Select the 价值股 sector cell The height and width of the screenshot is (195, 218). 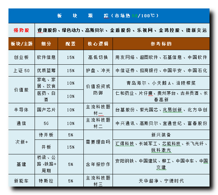[x=21, y=90]
